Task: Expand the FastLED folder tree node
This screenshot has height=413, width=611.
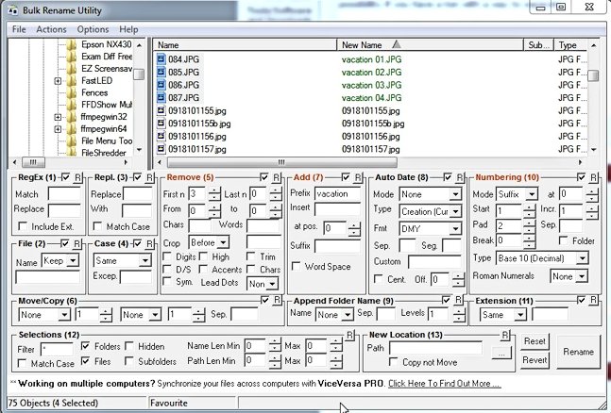Action: 59,81
